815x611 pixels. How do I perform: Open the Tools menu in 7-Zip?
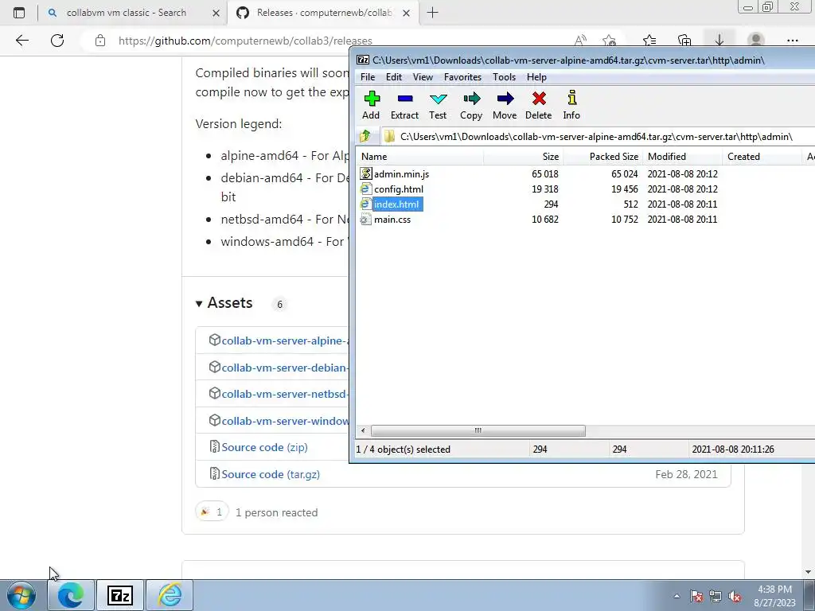tap(504, 77)
